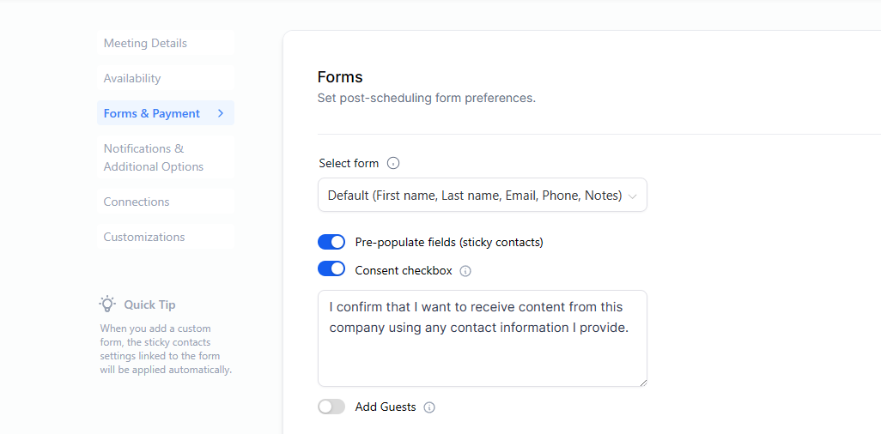This screenshot has width=881, height=434.
Task: Click info icon beside Select form
Action: pyautogui.click(x=393, y=163)
